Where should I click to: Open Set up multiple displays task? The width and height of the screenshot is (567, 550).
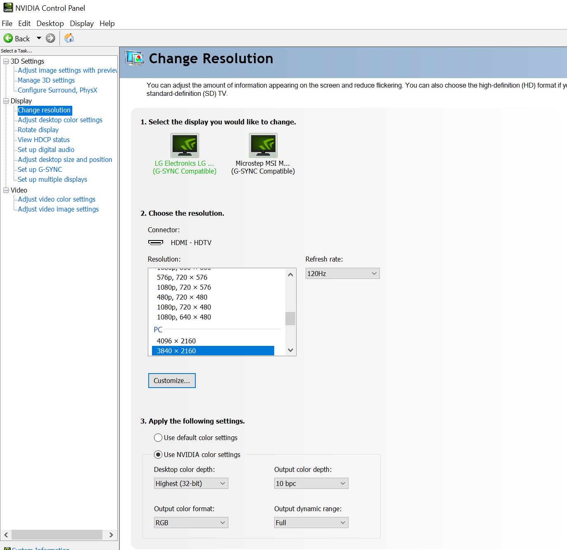tap(52, 180)
